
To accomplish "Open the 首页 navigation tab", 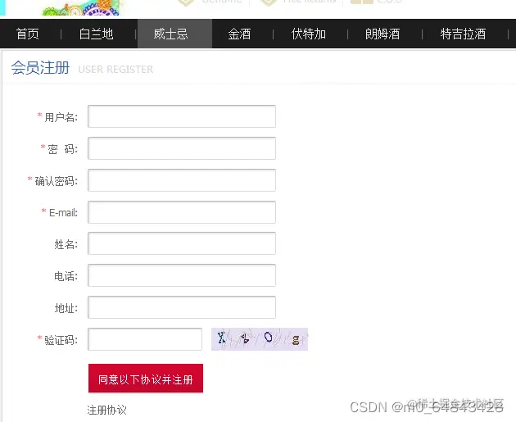I will click(28, 34).
